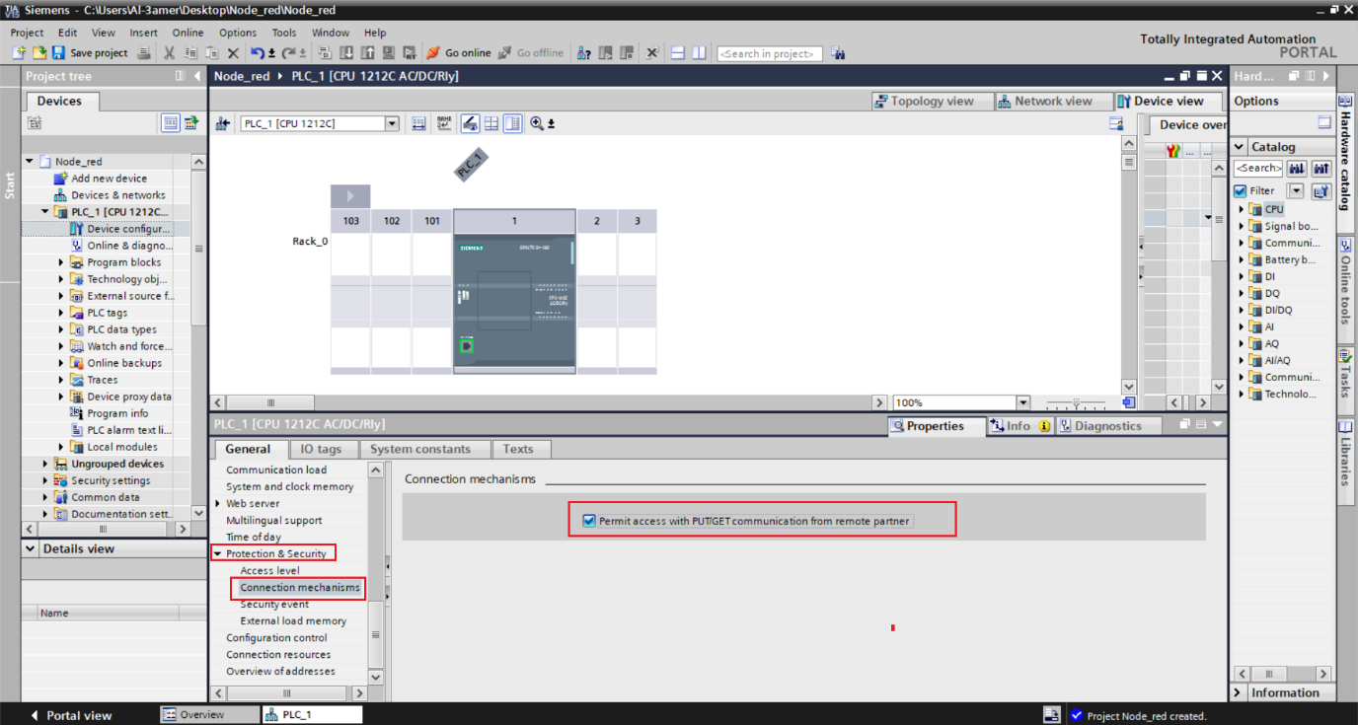Click the search-in-project binoculars icon

(838, 53)
